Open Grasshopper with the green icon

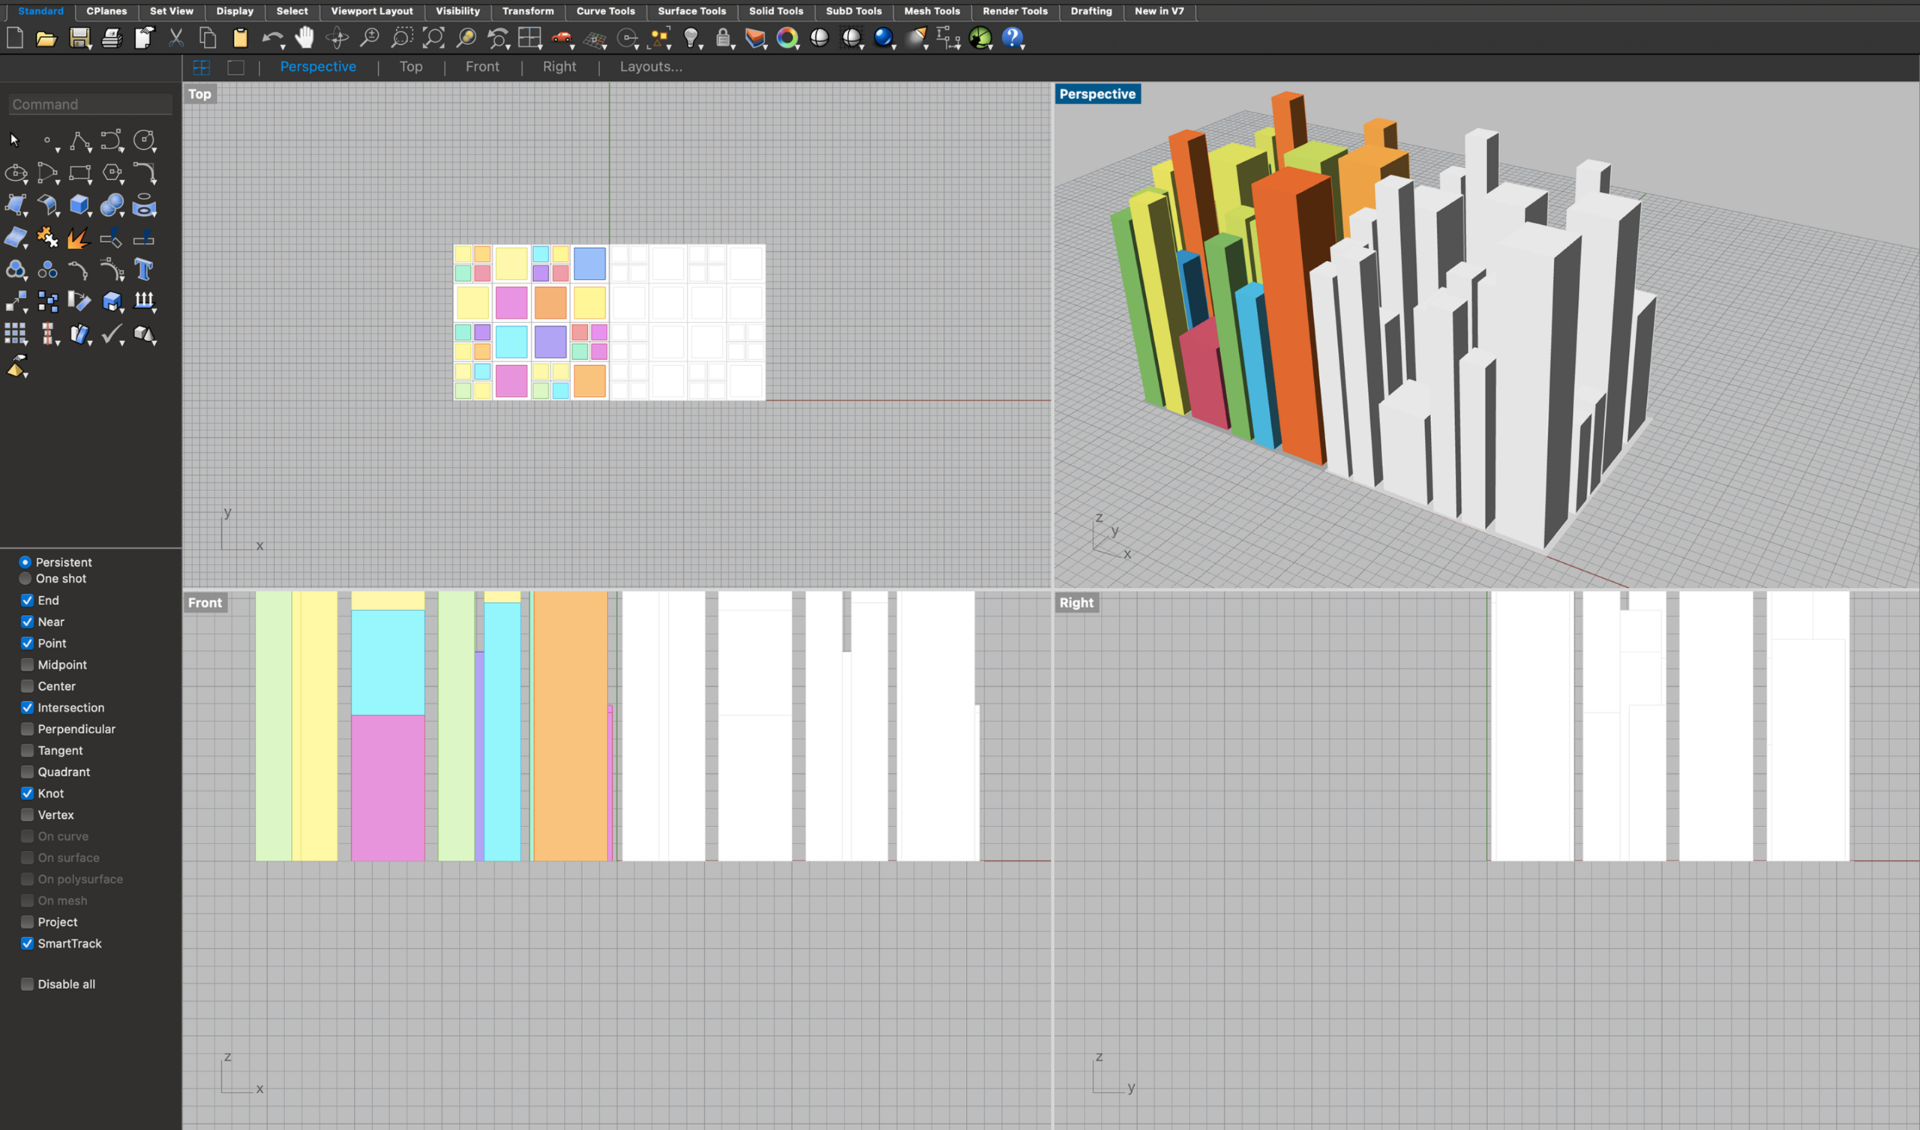980,37
